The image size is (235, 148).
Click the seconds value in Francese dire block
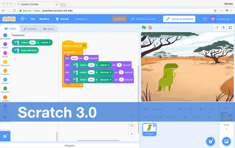121,72
